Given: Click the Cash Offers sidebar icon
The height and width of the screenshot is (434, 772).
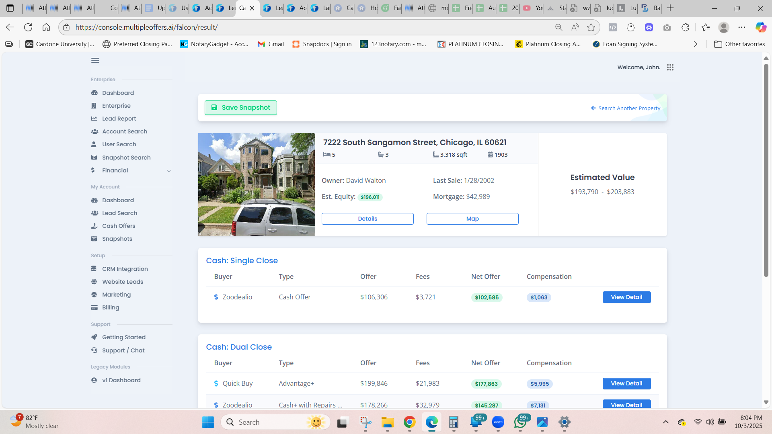Looking at the screenshot, I should point(94,225).
